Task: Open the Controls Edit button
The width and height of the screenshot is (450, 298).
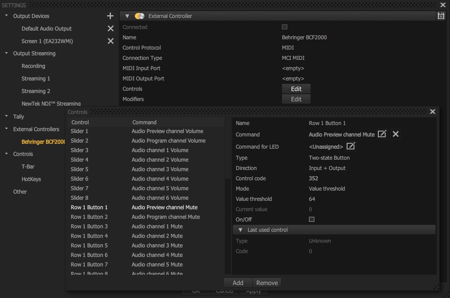Action: click(296, 89)
